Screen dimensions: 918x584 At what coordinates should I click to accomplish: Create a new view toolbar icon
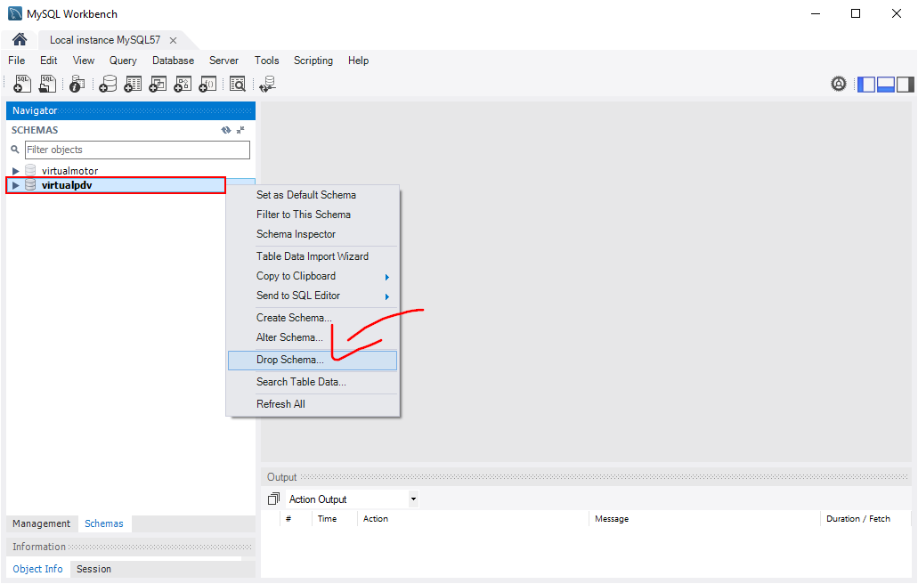(158, 84)
